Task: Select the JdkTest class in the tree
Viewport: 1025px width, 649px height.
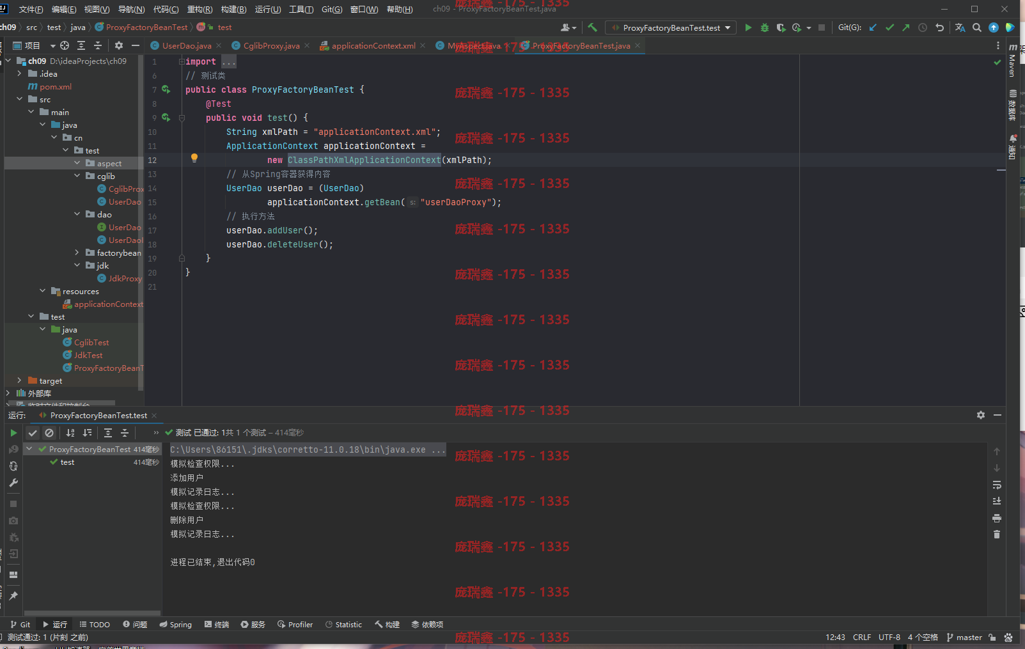Action: click(88, 355)
